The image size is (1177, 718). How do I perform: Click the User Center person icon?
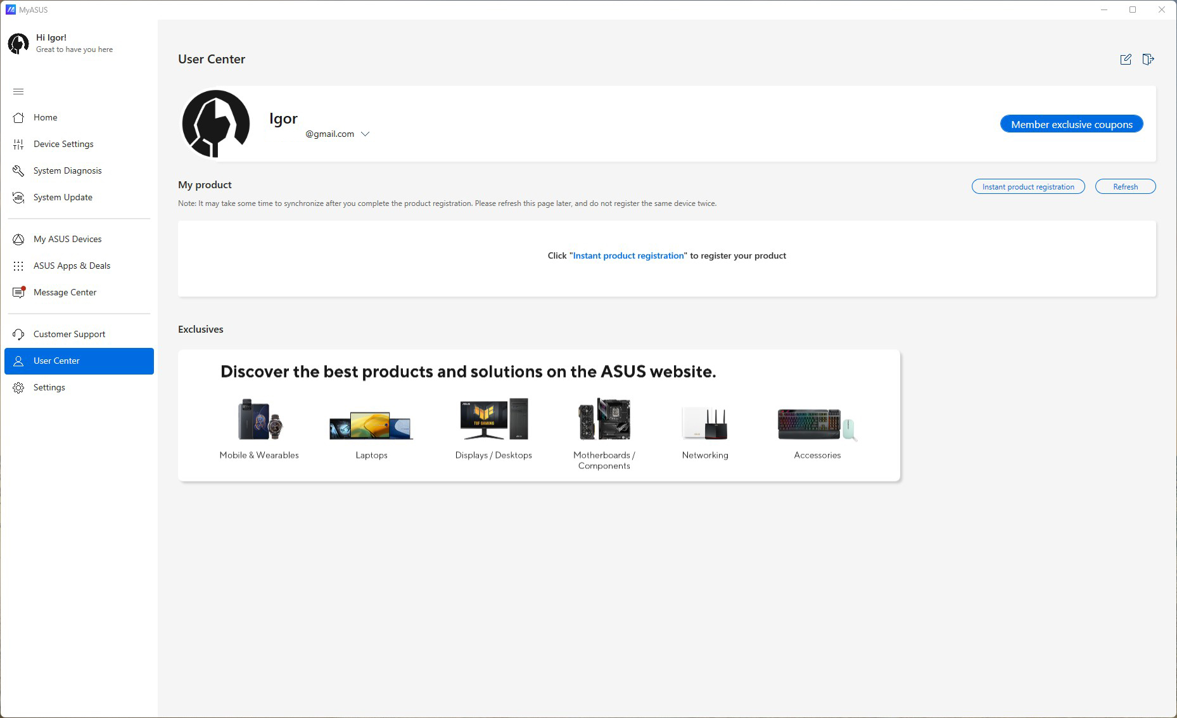tap(18, 361)
